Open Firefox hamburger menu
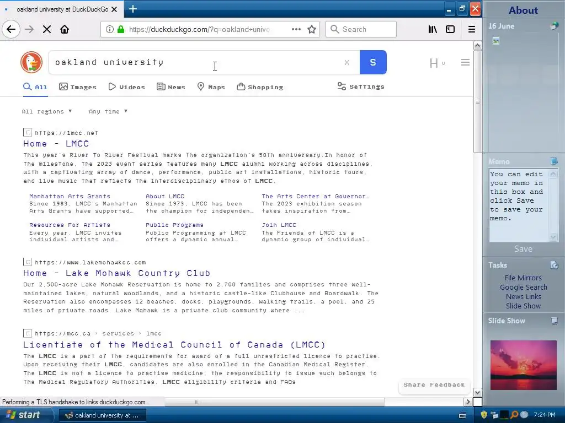The width and height of the screenshot is (565, 423). [471, 29]
